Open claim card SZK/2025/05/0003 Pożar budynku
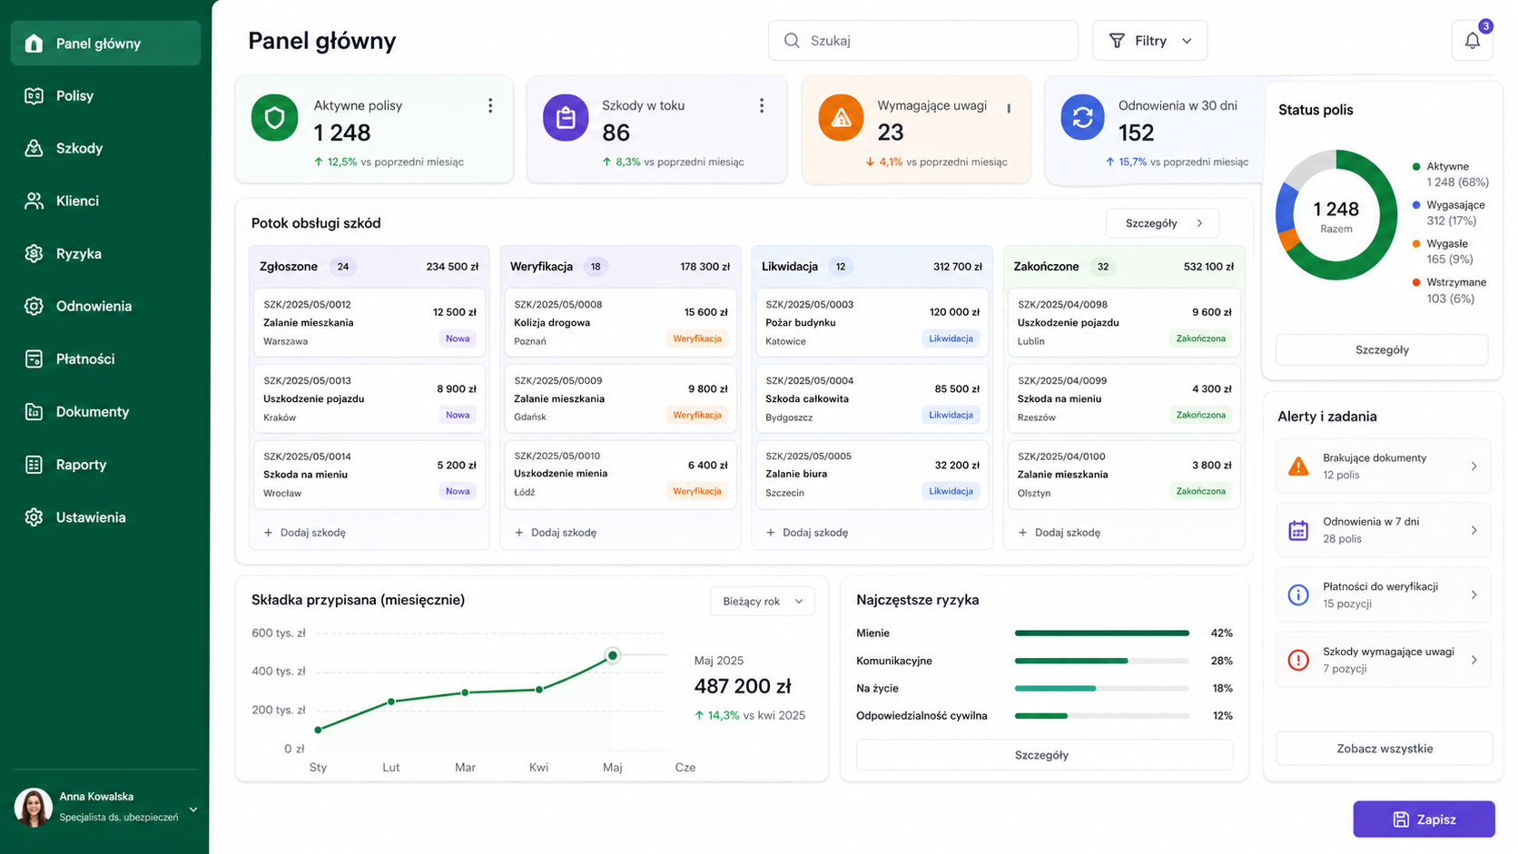 coord(872,322)
